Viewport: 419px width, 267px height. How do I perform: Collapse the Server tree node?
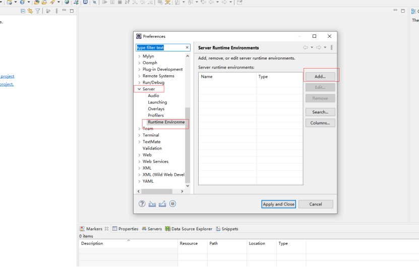139,89
